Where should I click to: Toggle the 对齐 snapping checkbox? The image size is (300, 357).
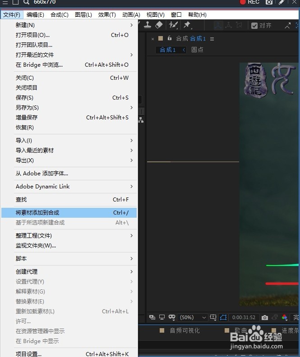(254, 26)
